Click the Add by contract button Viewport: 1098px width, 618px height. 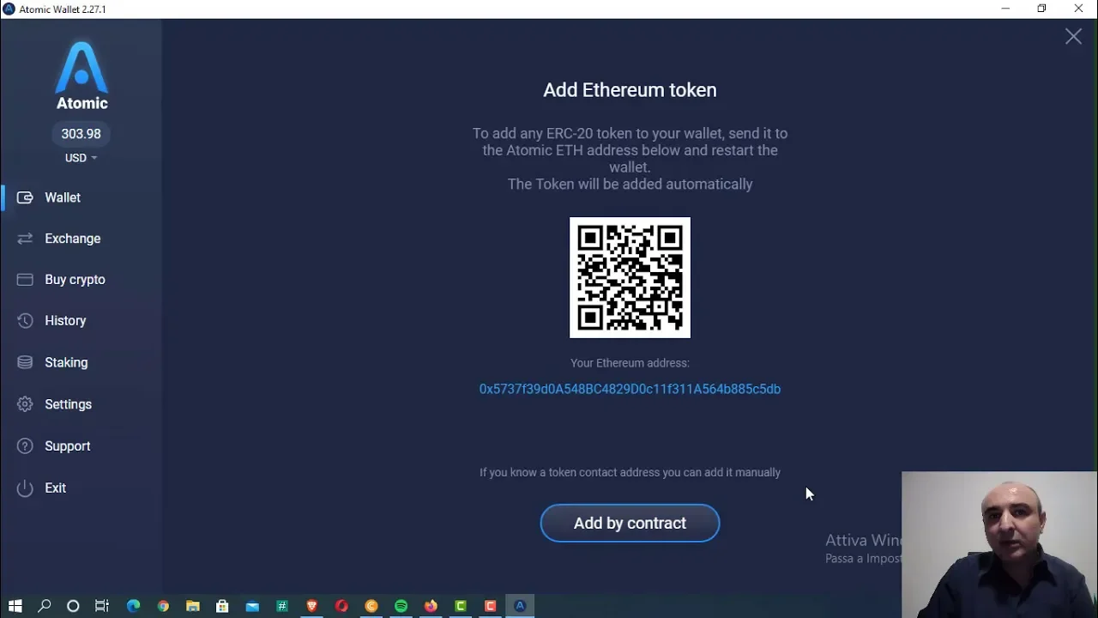(630, 524)
